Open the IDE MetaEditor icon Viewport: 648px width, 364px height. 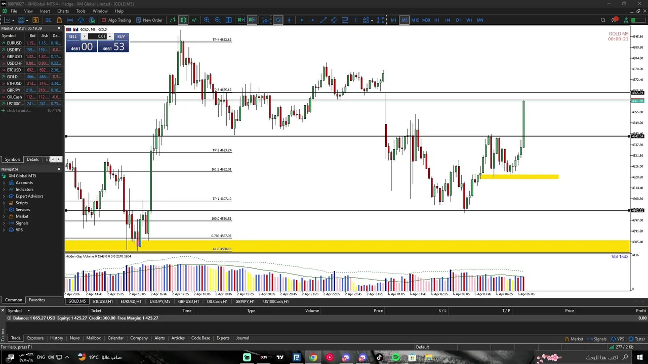click(x=48, y=20)
